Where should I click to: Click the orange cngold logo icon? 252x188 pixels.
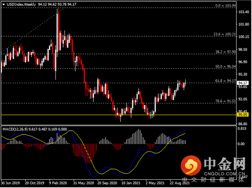(191, 166)
